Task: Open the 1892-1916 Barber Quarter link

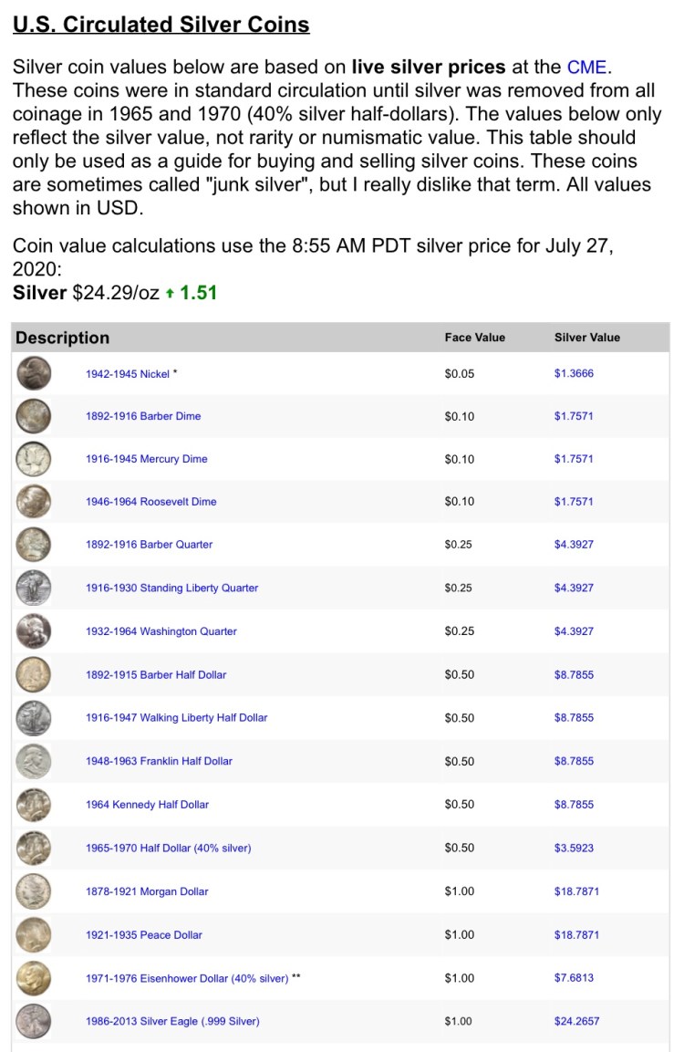Action: click(x=149, y=545)
